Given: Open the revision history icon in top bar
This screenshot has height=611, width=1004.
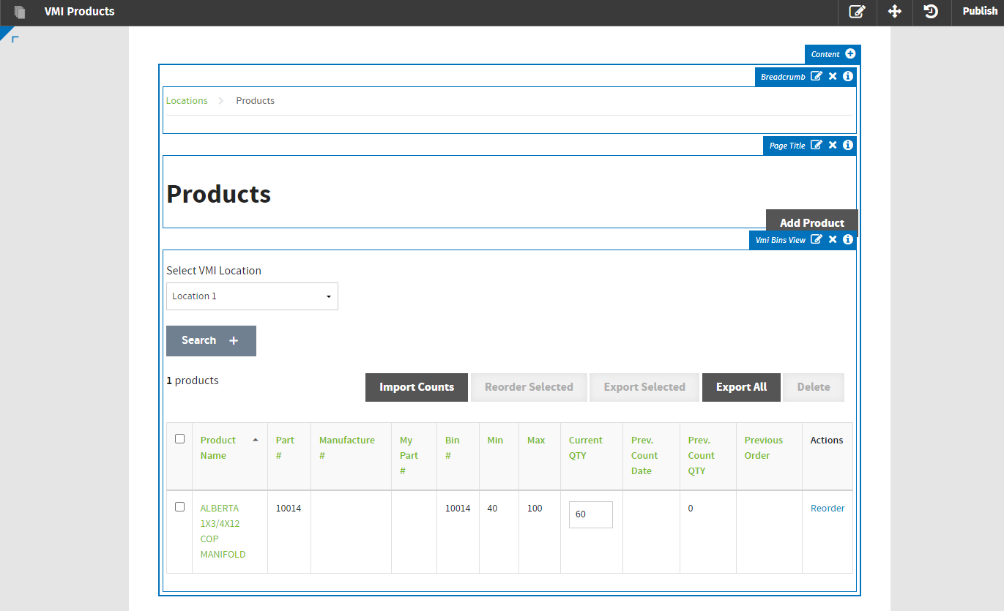Looking at the screenshot, I should point(931,12).
